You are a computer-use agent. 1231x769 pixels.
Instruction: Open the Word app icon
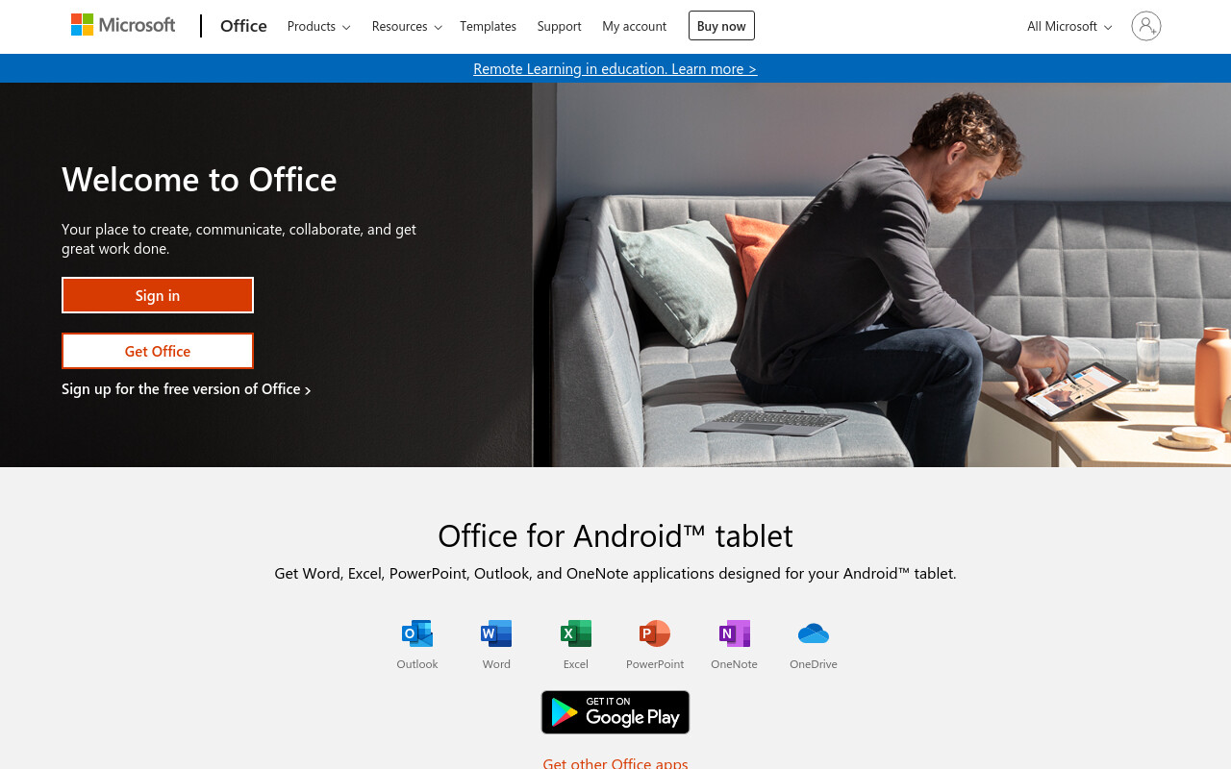(x=496, y=633)
